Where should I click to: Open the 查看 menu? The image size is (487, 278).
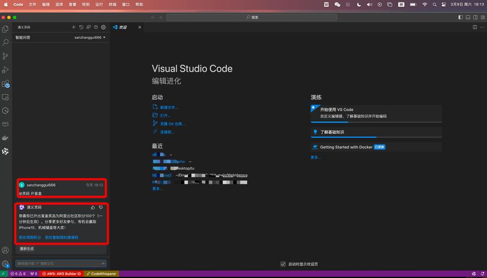coord(72,4)
